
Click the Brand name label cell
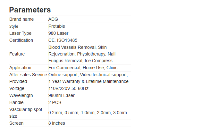point(21,19)
